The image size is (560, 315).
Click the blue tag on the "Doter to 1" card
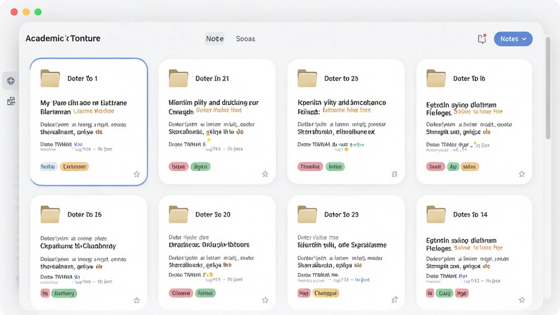click(x=48, y=166)
